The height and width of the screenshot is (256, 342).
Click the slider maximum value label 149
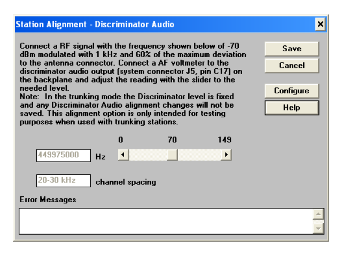224,140
